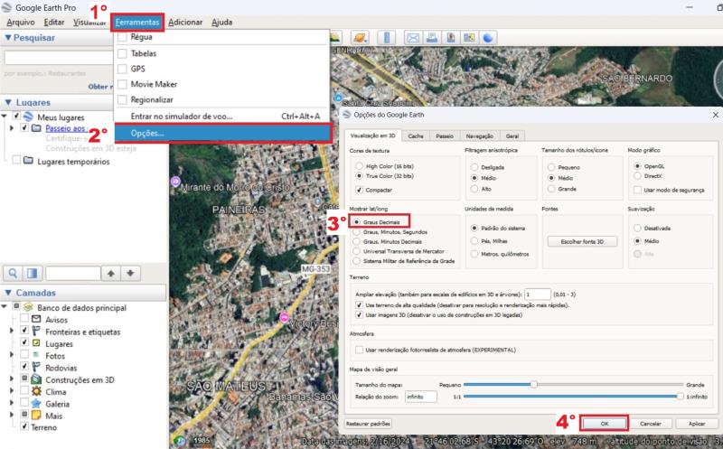The height and width of the screenshot is (449, 723).
Task: Click the magnifier search icon in Lugares
Action: pos(13,274)
